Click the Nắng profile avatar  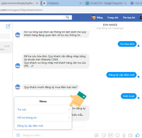coord(93,17)
